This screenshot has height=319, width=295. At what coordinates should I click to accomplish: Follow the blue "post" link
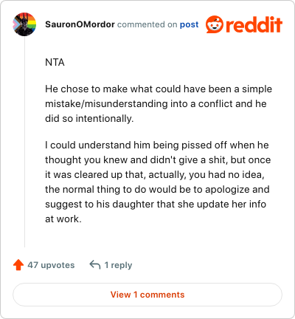[x=189, y=24]
